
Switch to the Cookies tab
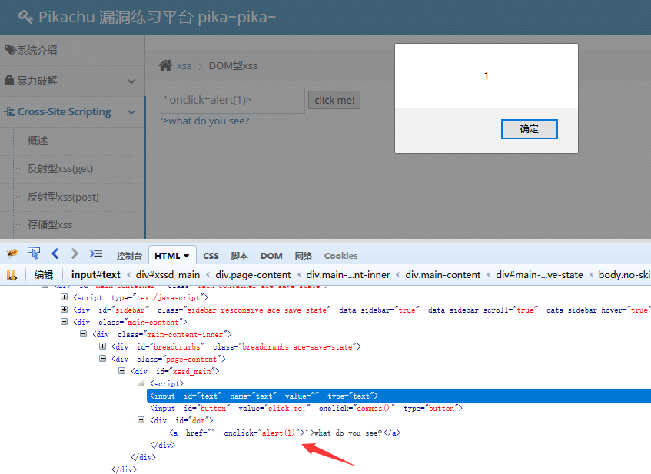pyautogui.click(x=340, y=256)
